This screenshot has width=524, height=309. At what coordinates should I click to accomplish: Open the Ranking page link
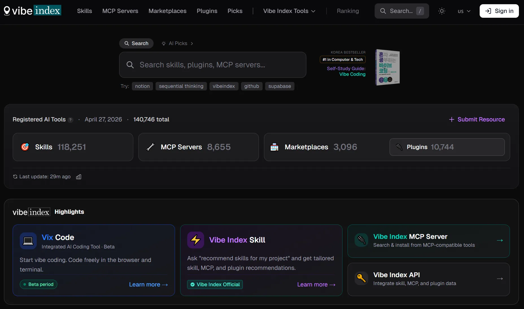(348, 11)
